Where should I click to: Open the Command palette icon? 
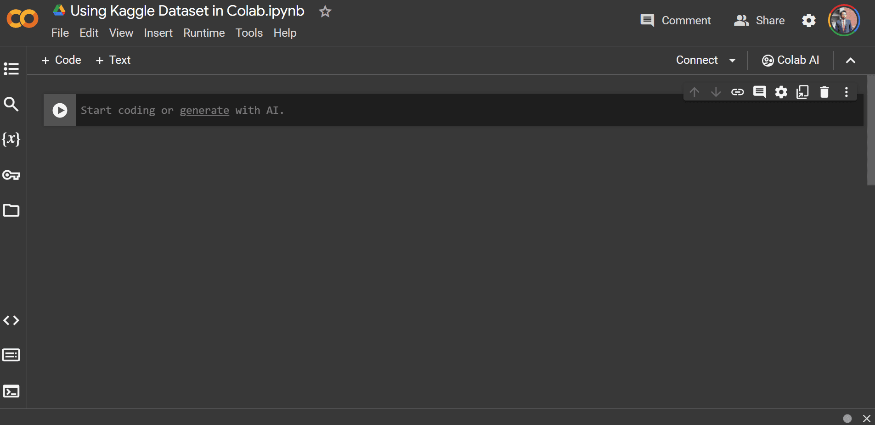11,355
